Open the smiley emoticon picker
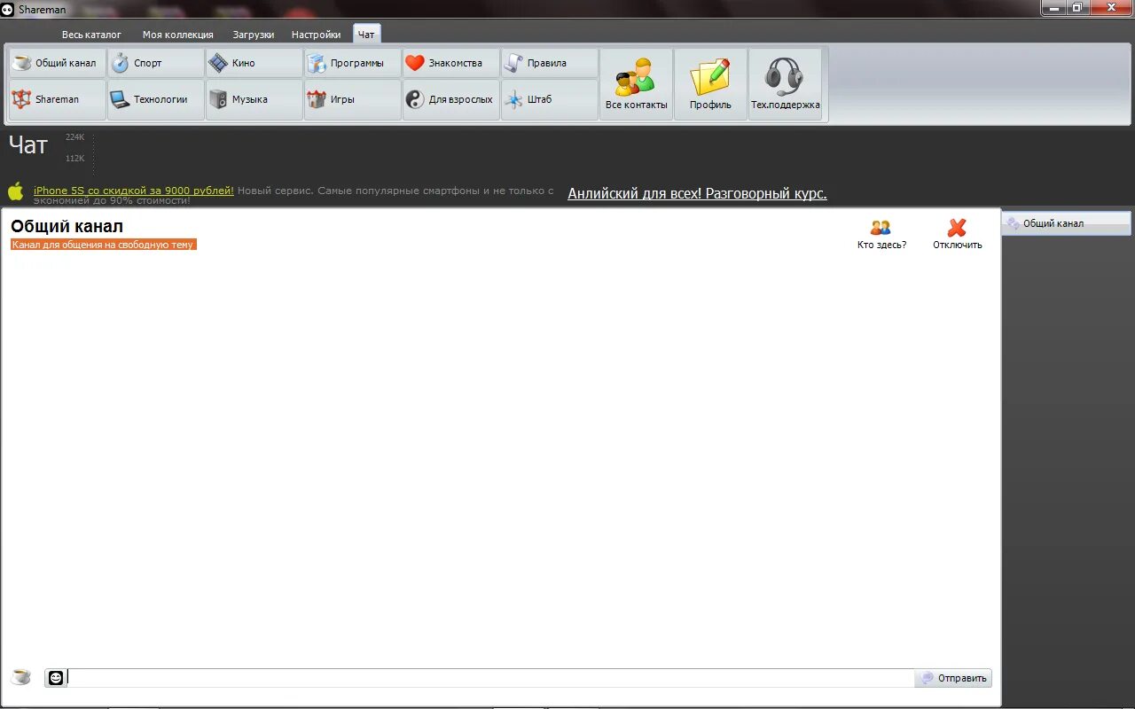Viewport: 1135px width, 709px height. (x=56, y=678)
